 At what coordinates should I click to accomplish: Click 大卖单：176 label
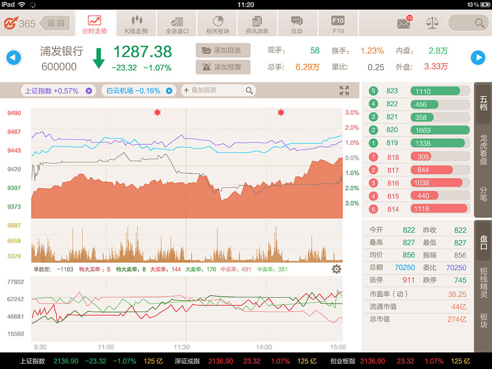[200, 269]
